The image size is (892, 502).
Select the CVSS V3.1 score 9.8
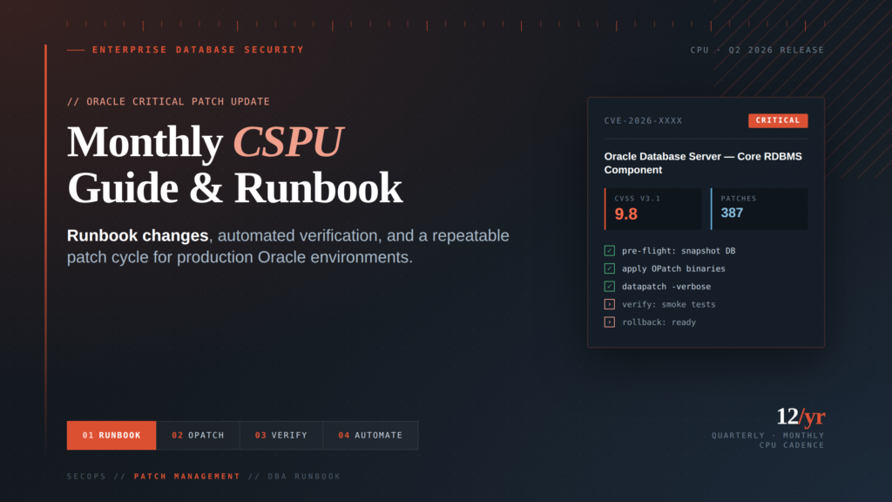tap(652, 209)
